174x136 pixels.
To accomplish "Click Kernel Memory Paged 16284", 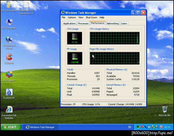I will 136,92.
